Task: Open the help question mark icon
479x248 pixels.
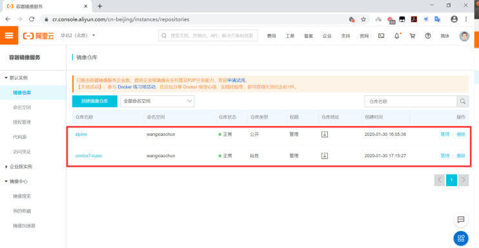Action: pyautogui.click(x=428, y=35)
